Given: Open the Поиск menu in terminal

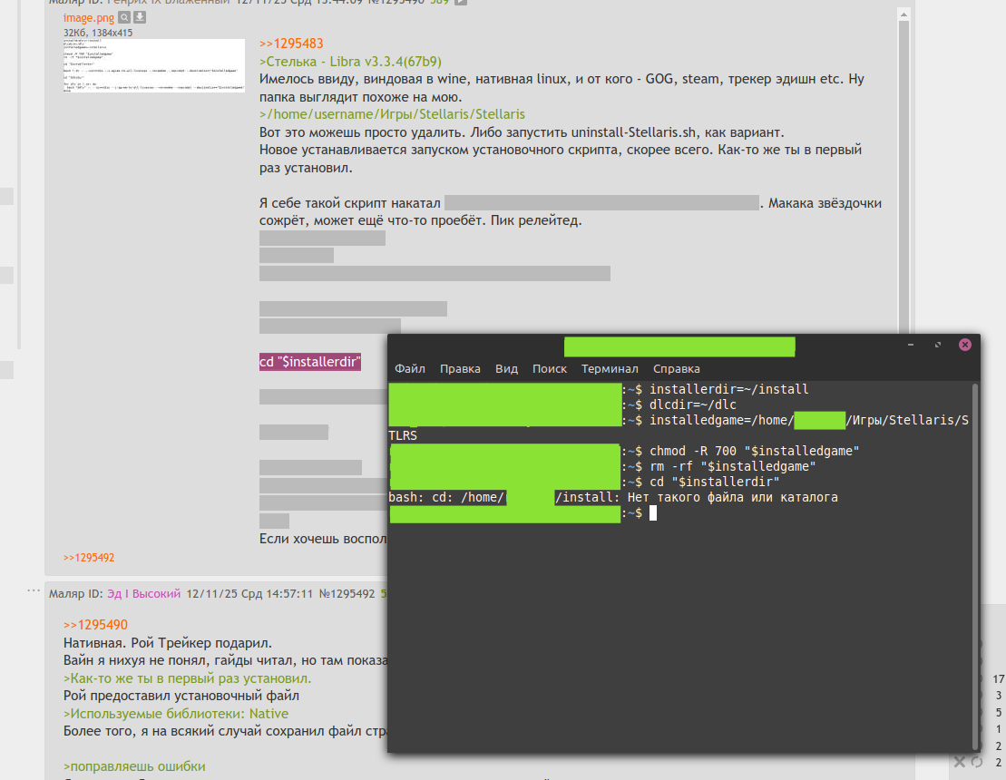Looking at the screenshot, I should 549,369.
